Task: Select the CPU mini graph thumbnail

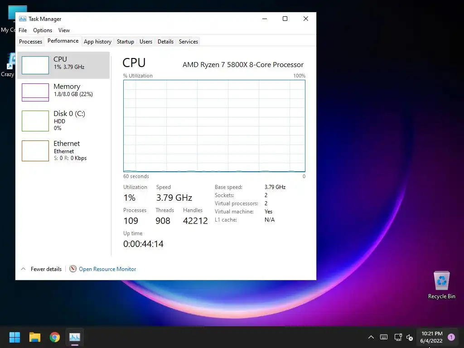Action: pyautogui.click(x=35, y=65)
